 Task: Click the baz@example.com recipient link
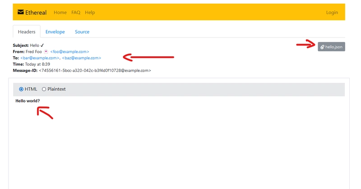point(82,58)
